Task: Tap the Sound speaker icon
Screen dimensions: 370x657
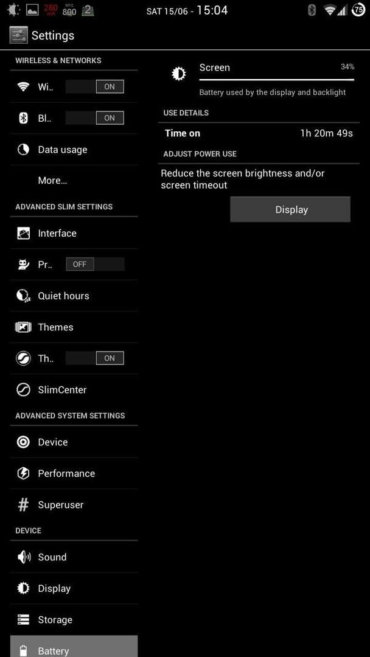Action: coord(23,557)
